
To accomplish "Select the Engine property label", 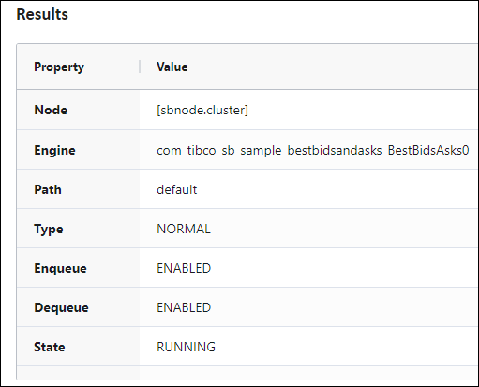I will pyautogui.click(x=54, y=150).
